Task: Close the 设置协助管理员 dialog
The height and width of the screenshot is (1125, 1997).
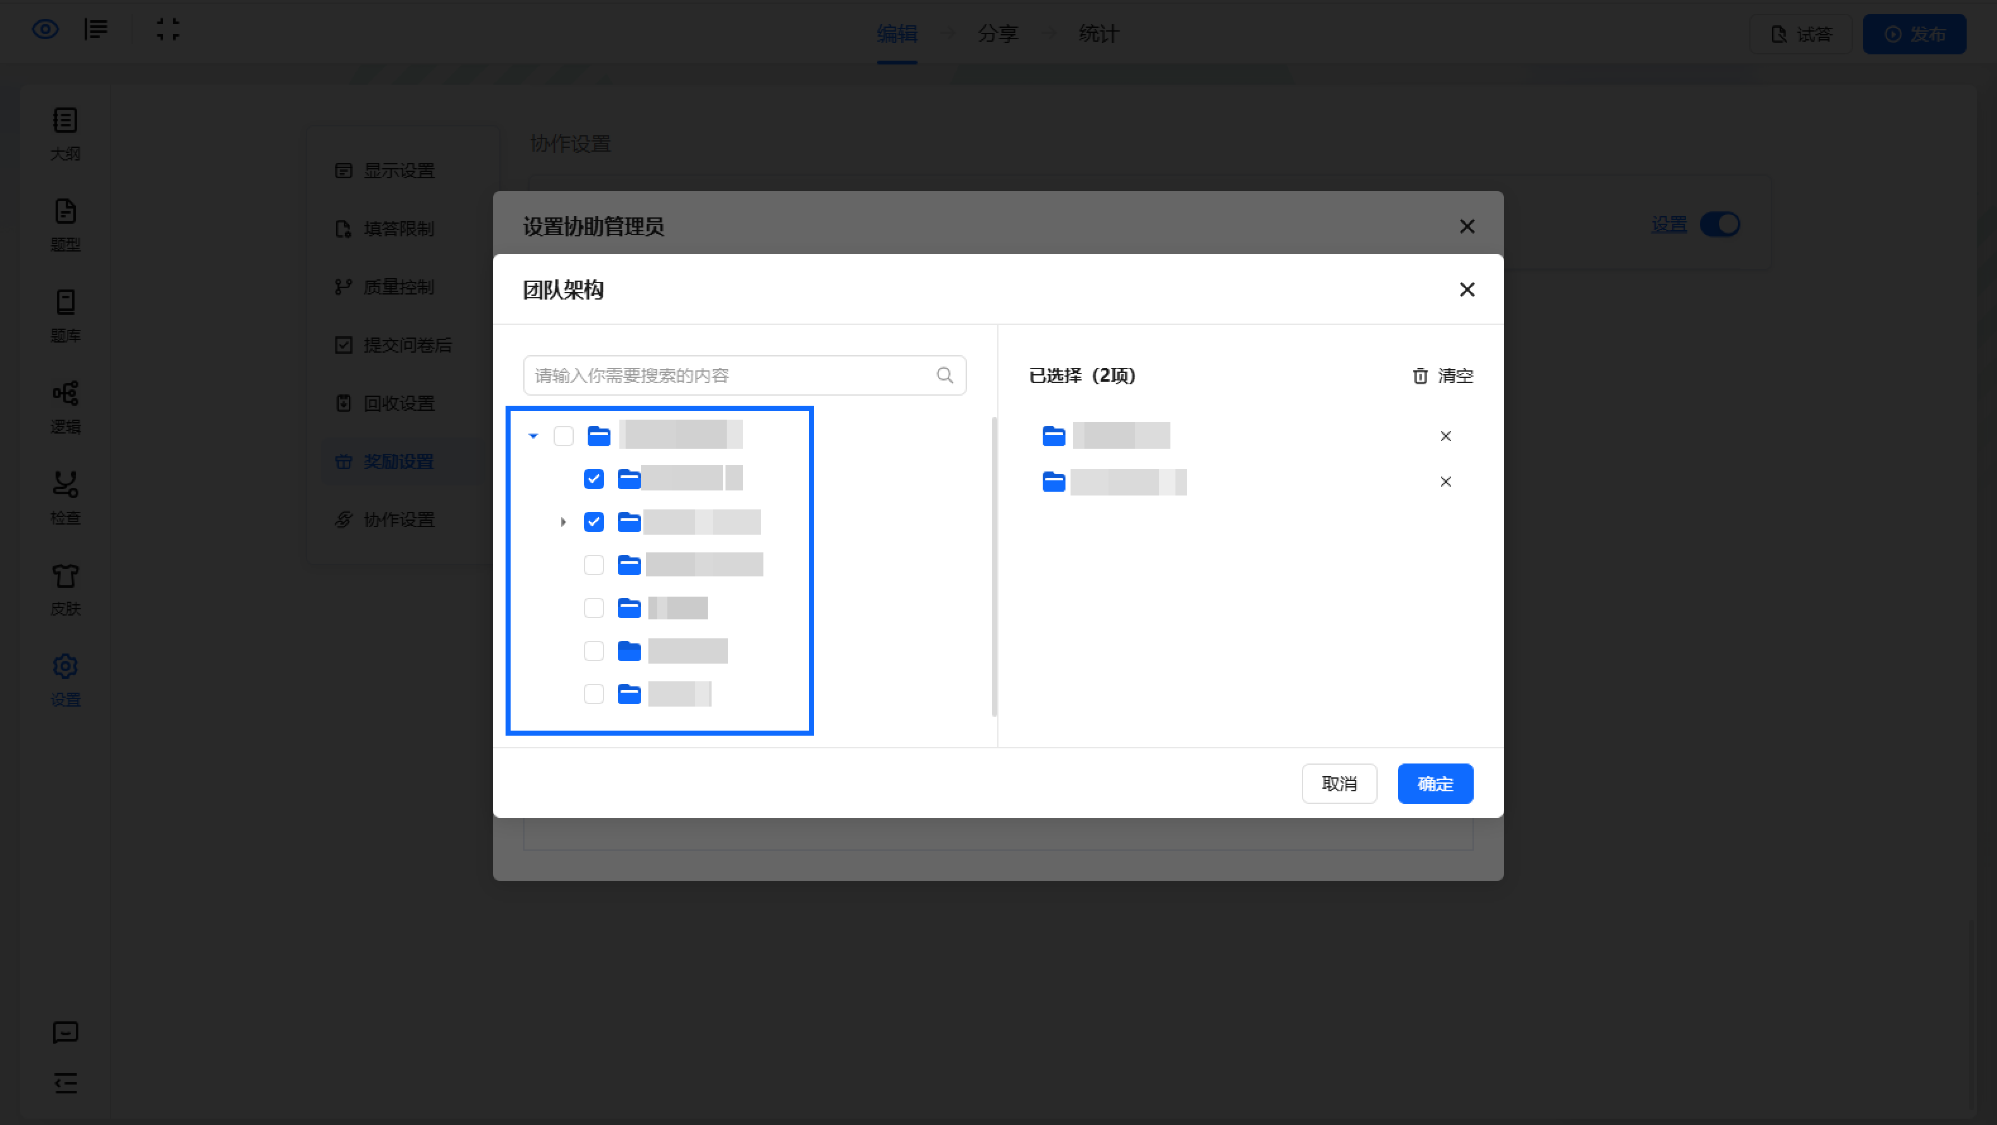Action: point(1466,226)
